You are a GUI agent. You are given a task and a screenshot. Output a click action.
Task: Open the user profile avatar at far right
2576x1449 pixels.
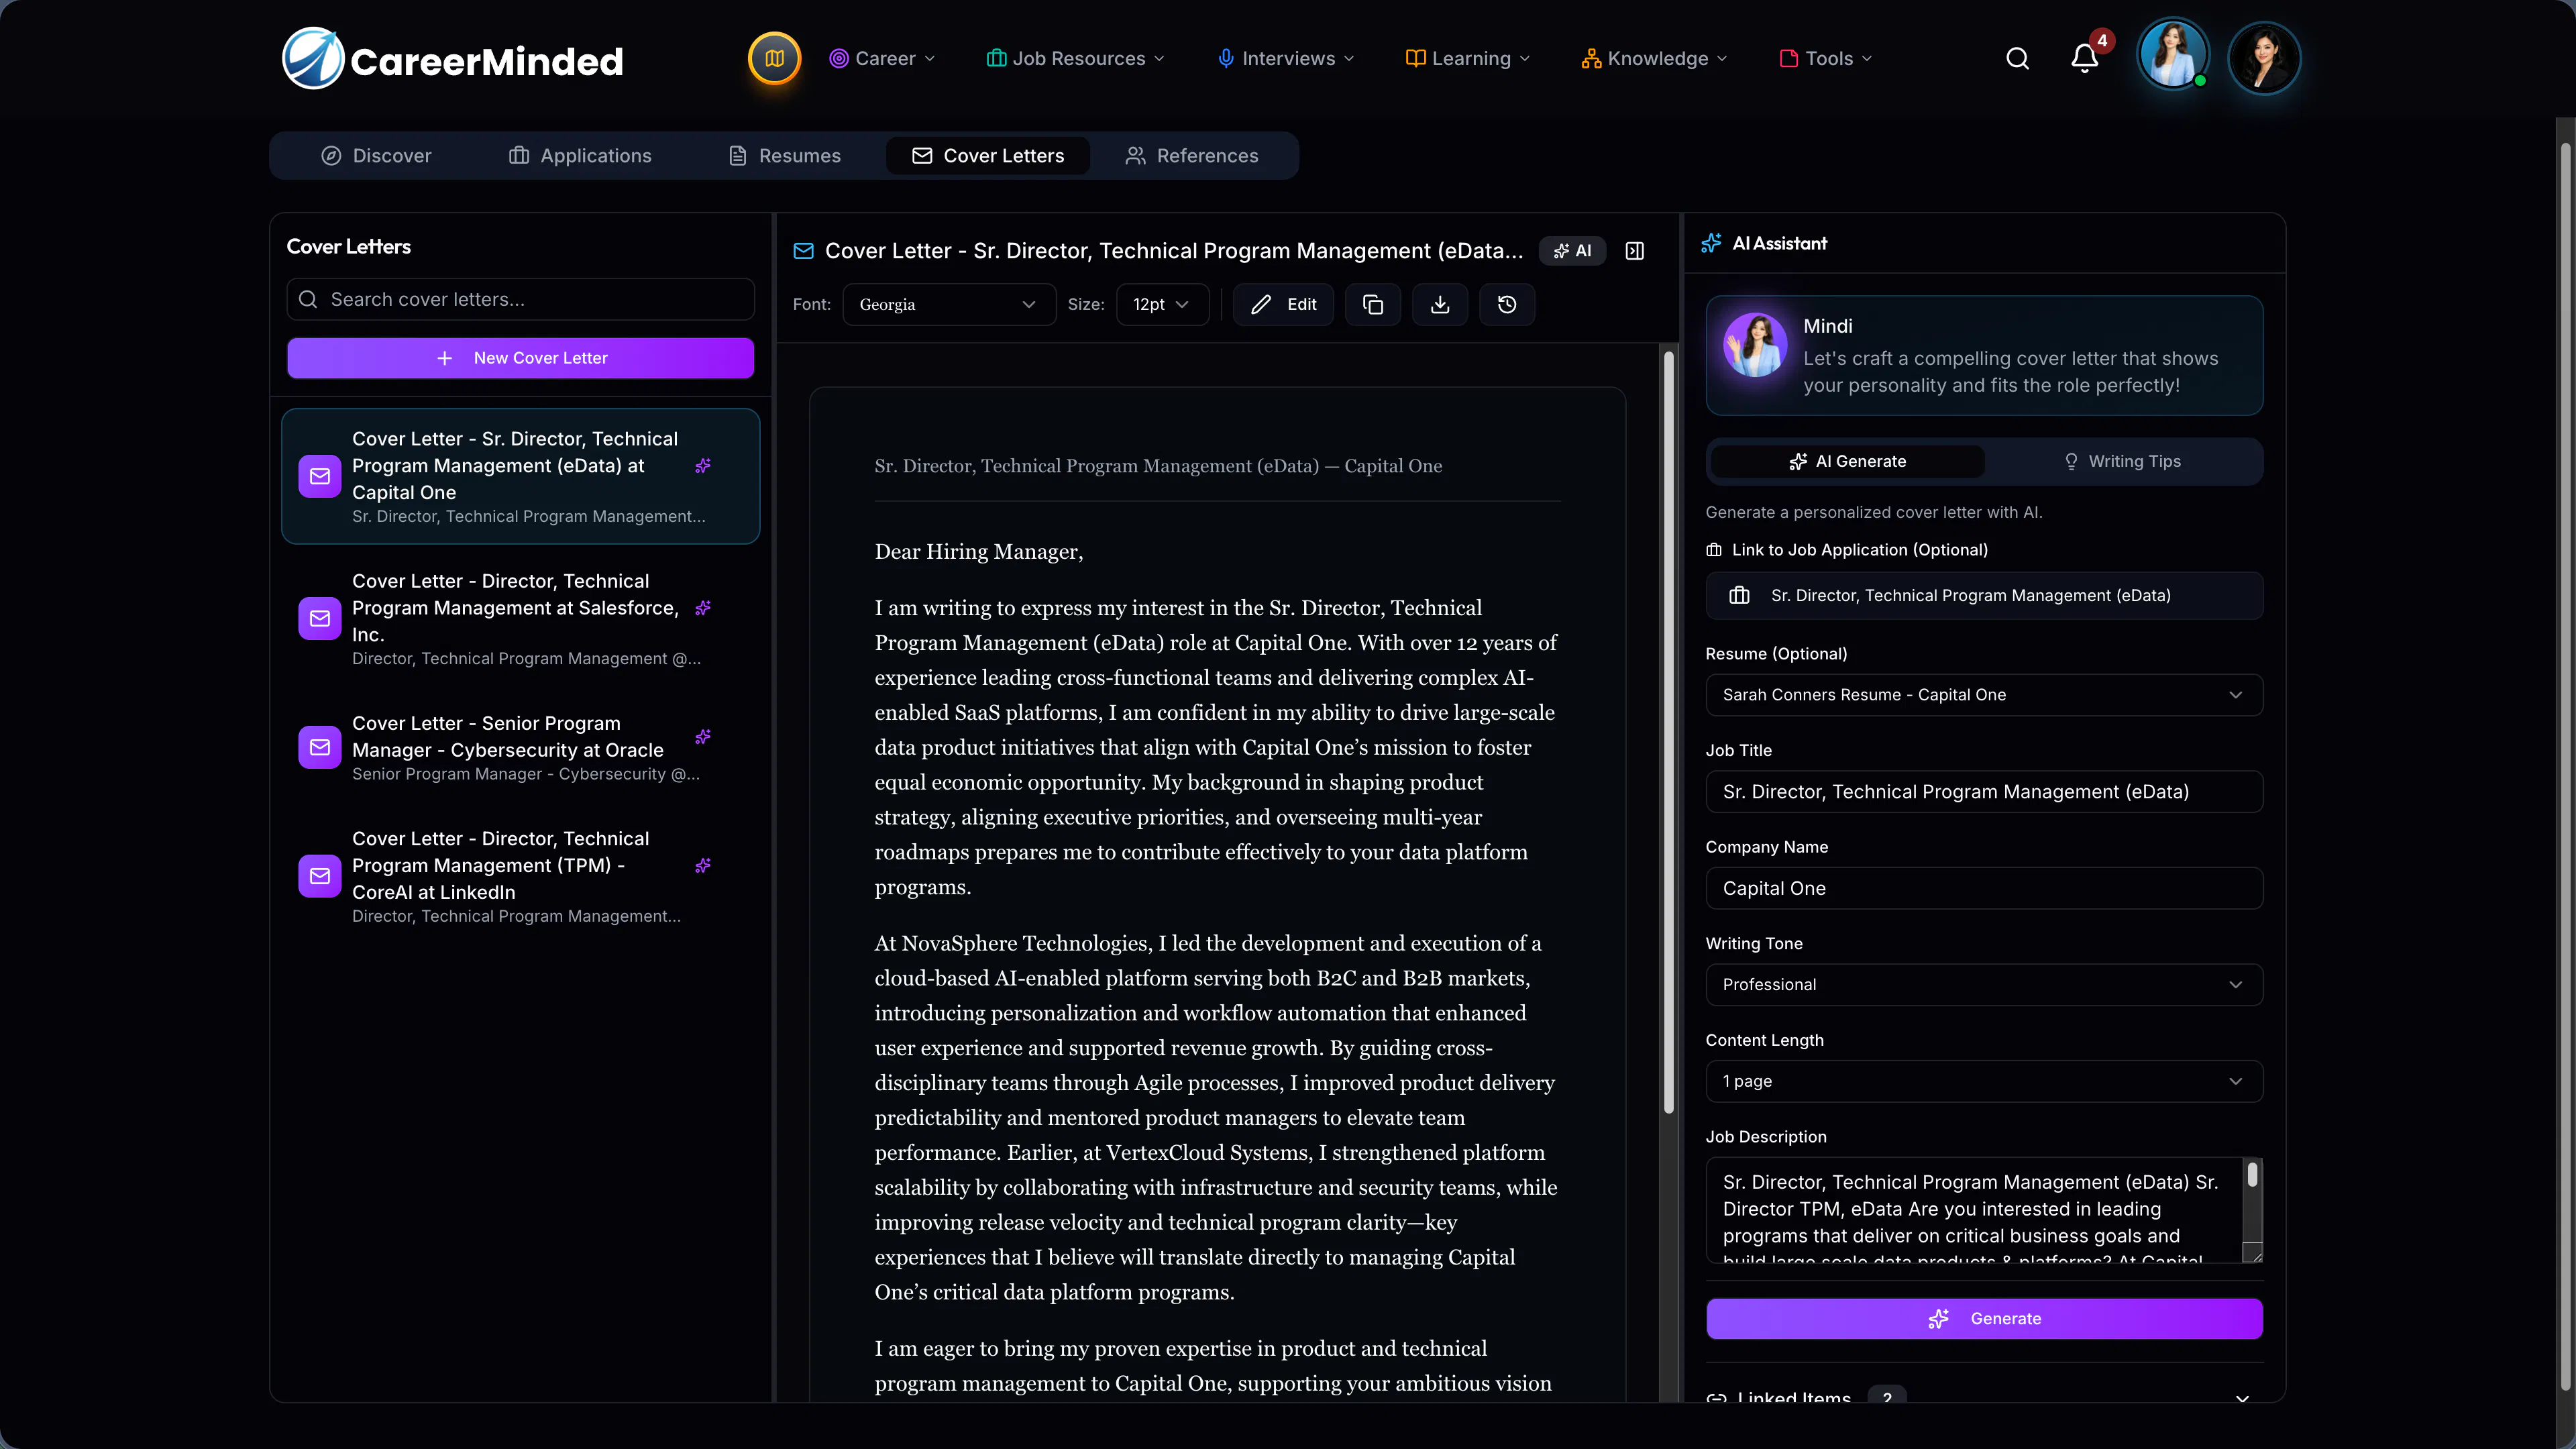pos(2264,58)
